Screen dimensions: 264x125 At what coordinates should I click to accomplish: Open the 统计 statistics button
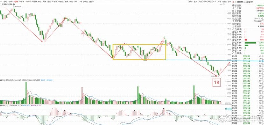[205, 2]
